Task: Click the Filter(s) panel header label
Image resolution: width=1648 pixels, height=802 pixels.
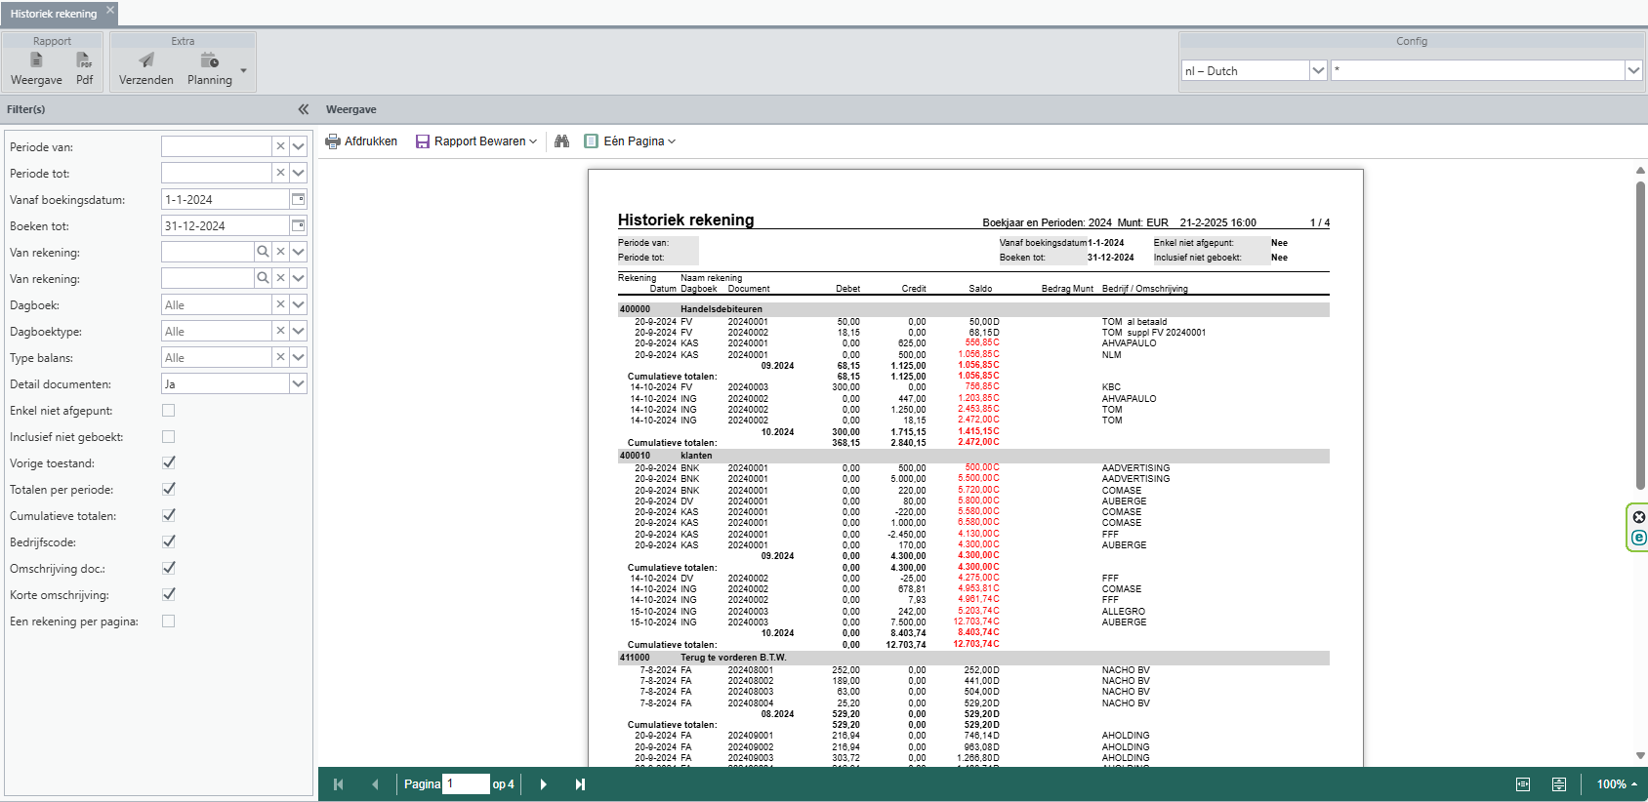Action: (x=26, y=109)
